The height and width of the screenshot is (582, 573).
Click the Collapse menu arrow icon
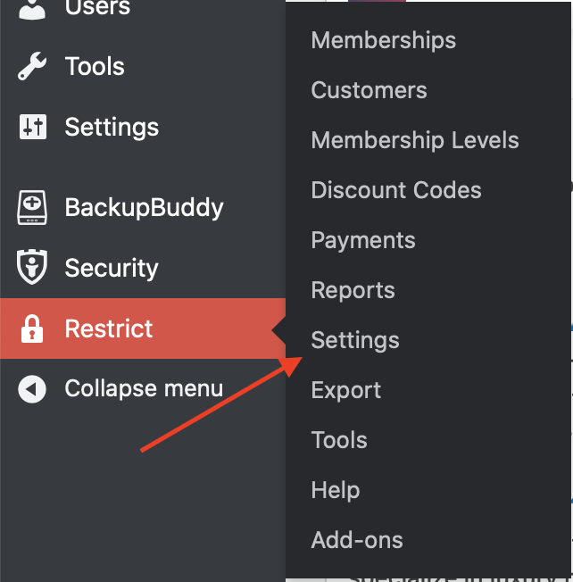click(32, 389)
